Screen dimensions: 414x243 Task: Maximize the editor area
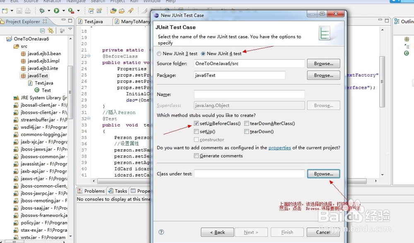coord(387,20)
